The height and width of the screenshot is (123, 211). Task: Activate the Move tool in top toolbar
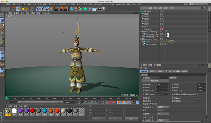click(18, 9)
